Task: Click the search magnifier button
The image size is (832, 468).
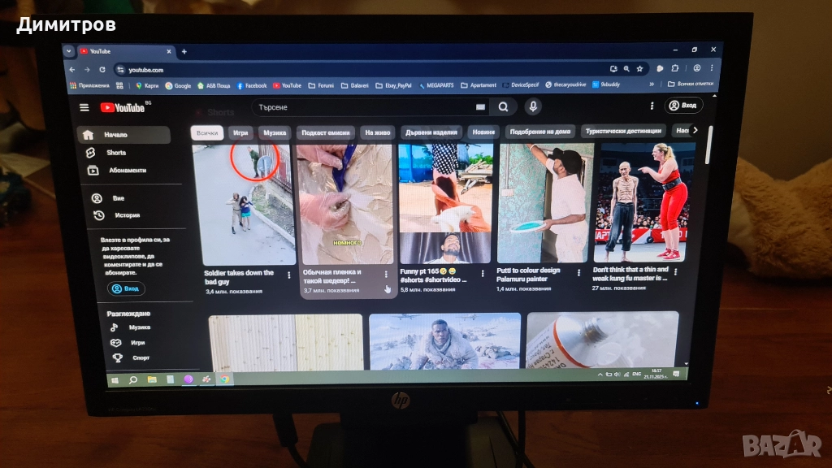Action: 504,106
